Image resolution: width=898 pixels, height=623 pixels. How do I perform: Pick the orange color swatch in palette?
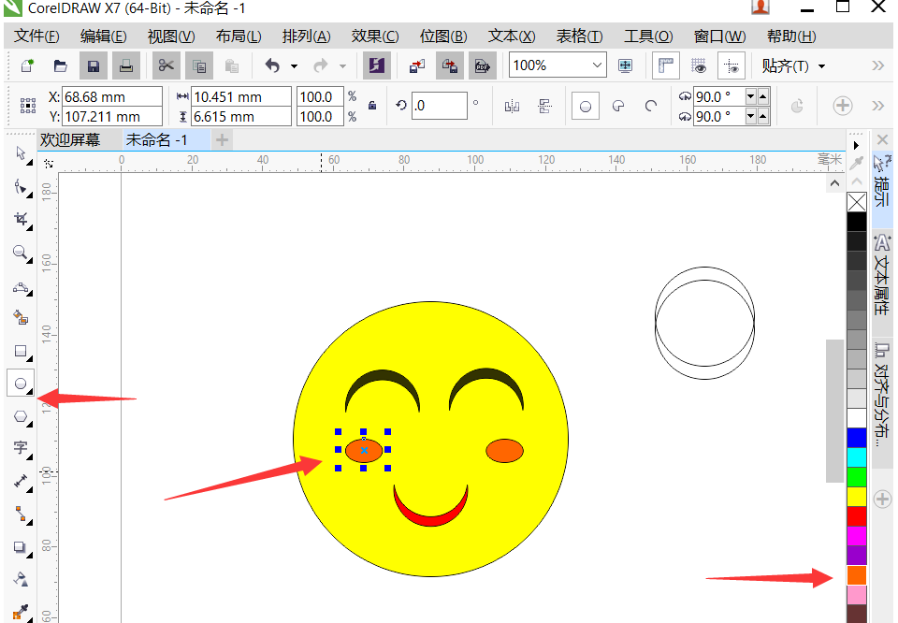point(856,575)
